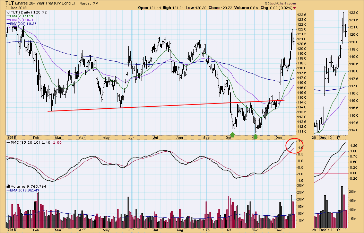Viewport: 364px width, 233px height.
Task: Click the Low 120.39 value
Action: pyautogui.click(x=196, y=8)
